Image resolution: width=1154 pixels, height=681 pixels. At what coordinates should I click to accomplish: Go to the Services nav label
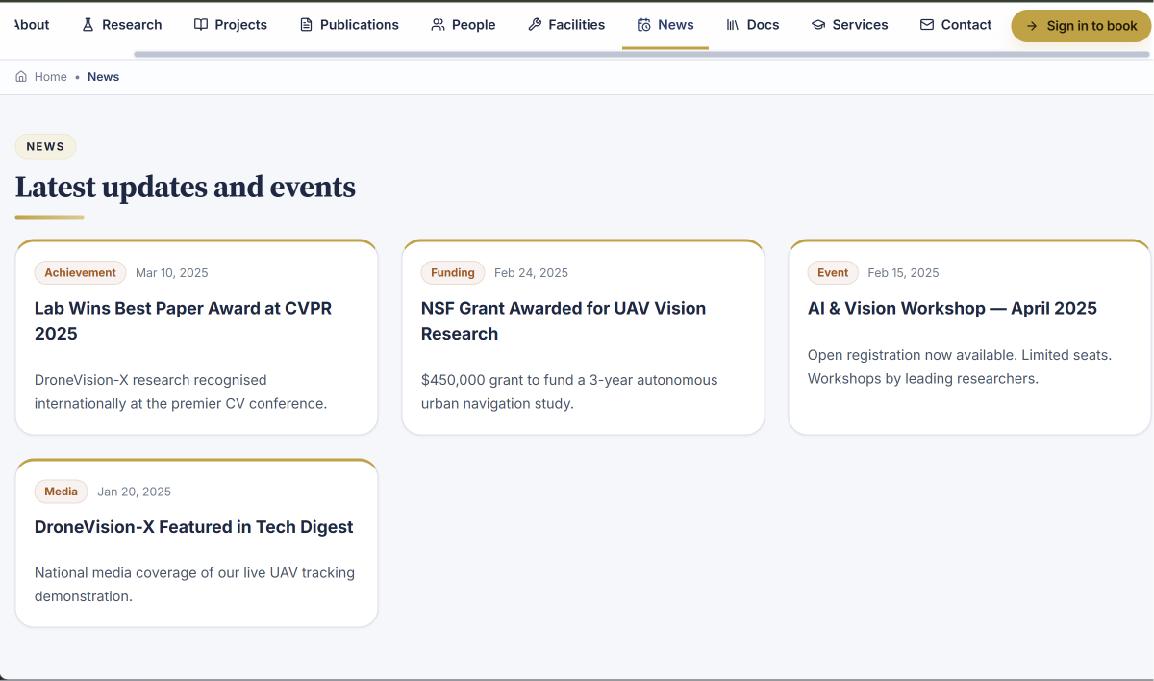point(861,25)
